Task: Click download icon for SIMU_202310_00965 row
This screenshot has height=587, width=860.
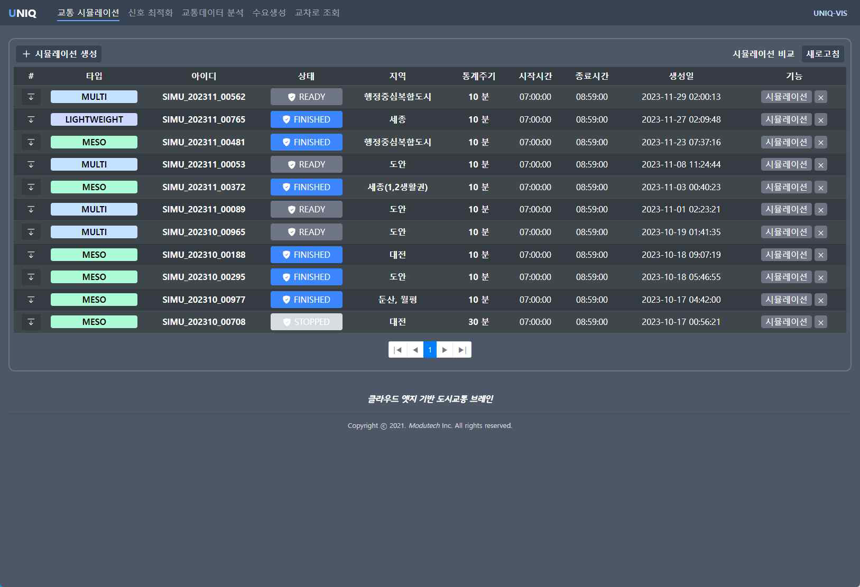Action: pyautogui.click(x=31, y=232)
